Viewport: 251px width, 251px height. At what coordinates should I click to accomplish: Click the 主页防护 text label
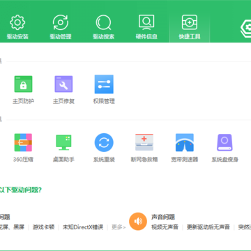click(23, 101)
